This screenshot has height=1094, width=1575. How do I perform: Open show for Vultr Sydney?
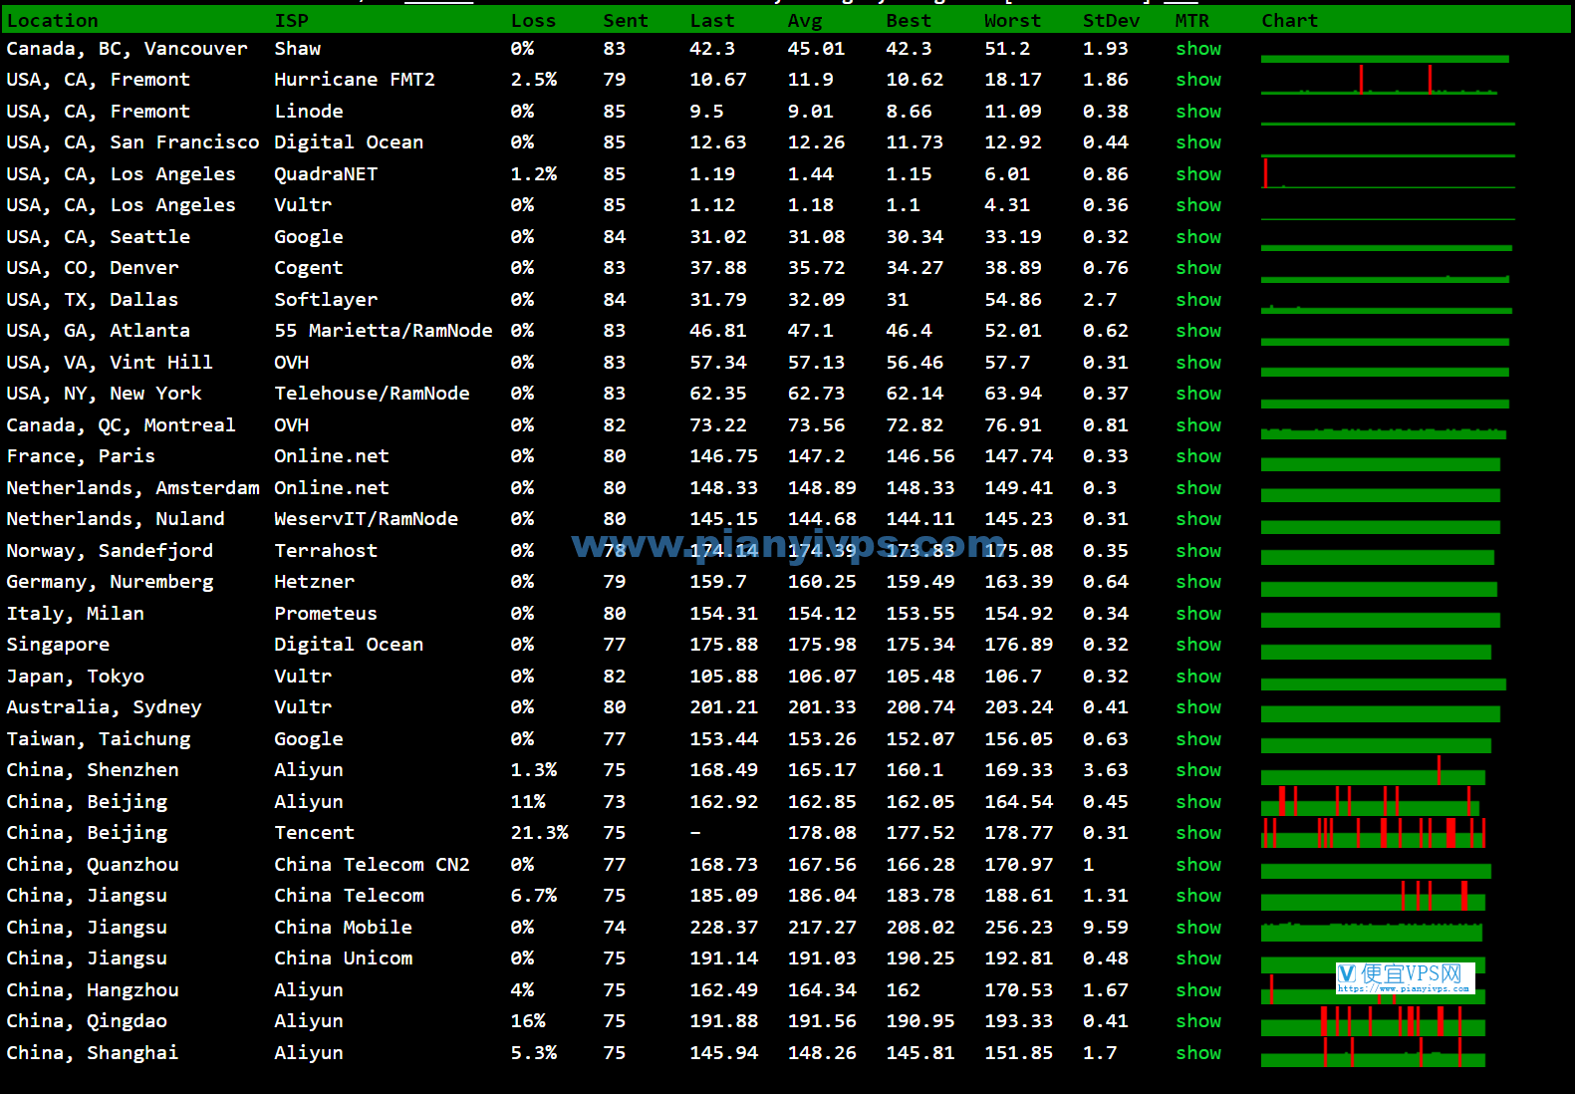[1198, 707]
